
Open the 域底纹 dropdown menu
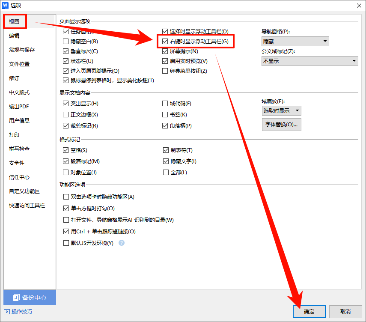coord(281,110)
